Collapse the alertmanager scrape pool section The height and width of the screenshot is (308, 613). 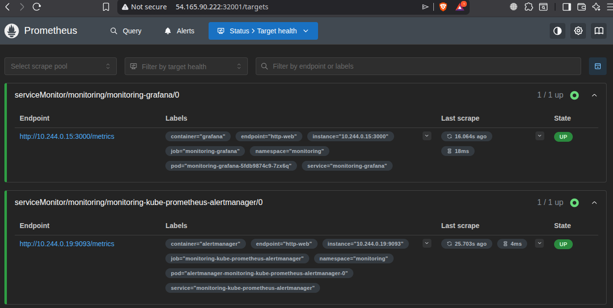click(594, 203)
